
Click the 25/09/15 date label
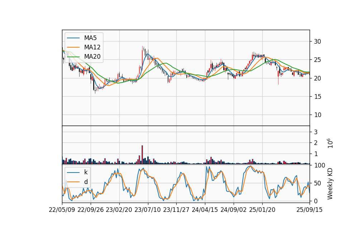(310, 210)
